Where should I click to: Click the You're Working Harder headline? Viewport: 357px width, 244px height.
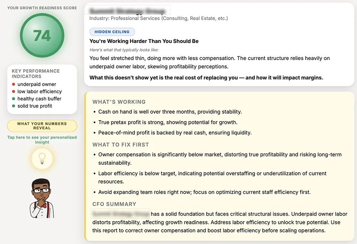coord(144,41)
